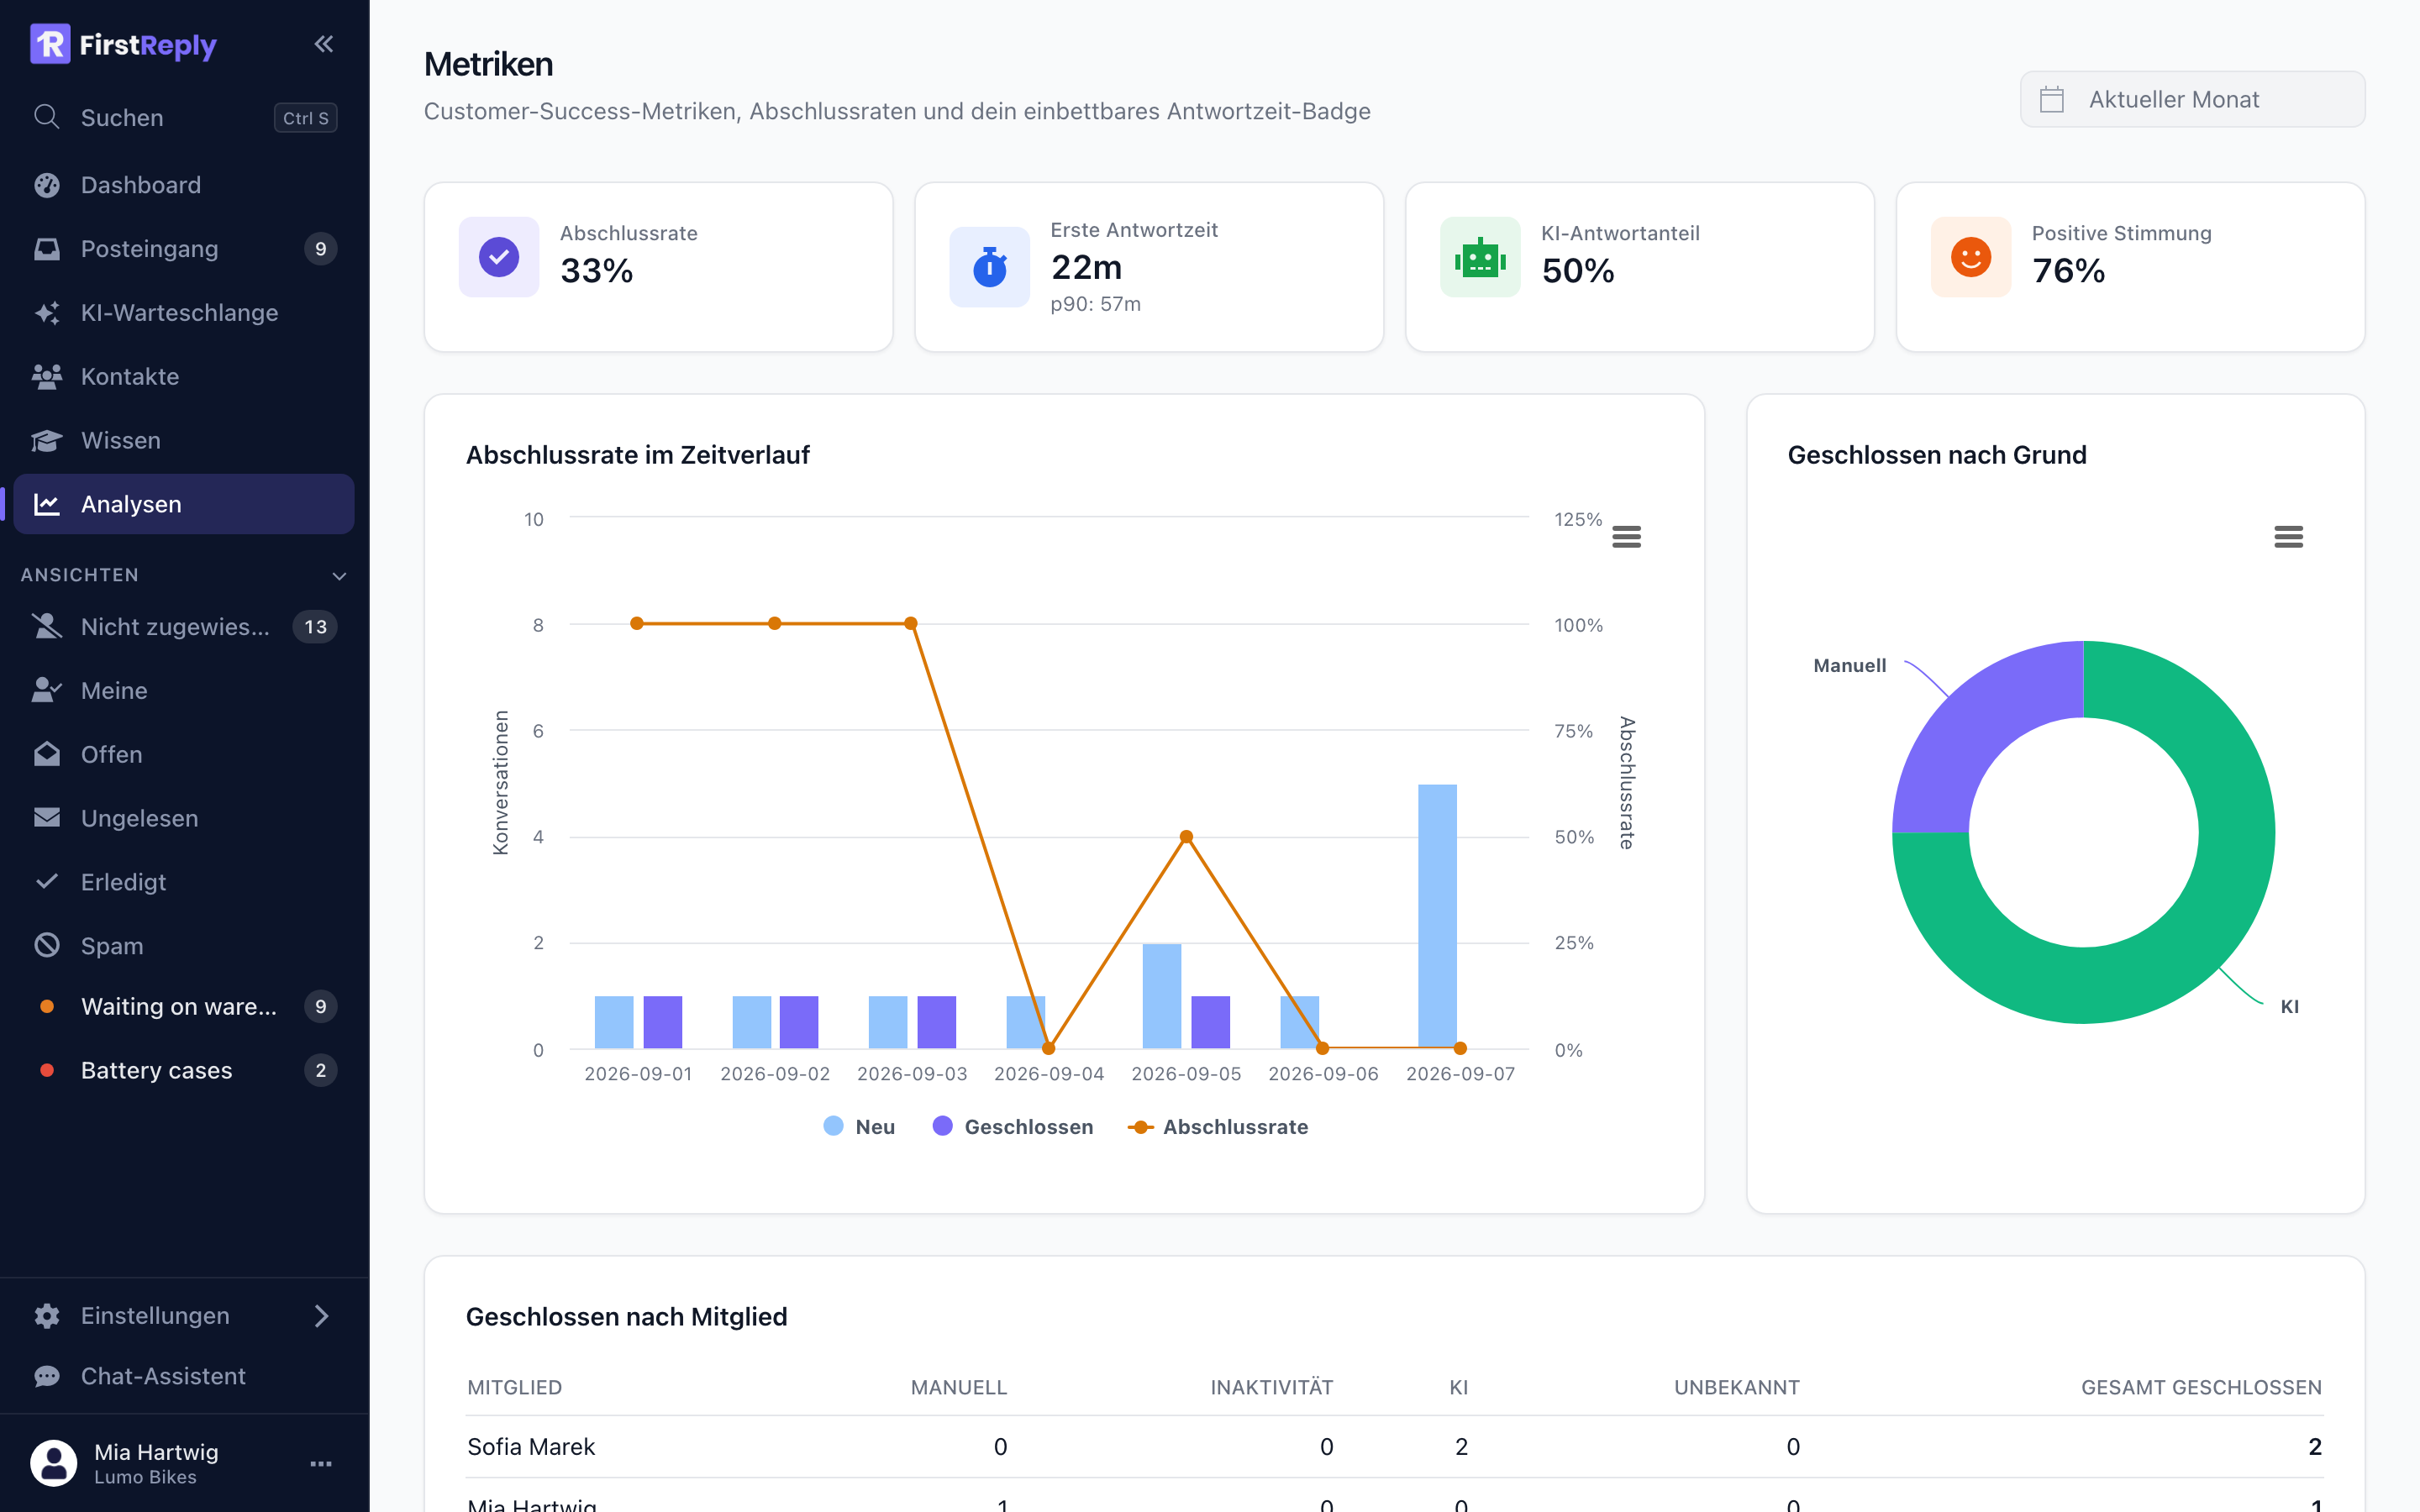The width and height of the screenshot is (2420, 1512).
Task: Click Posteingang's 9 count badge
Action: click(x=321, y=249)
